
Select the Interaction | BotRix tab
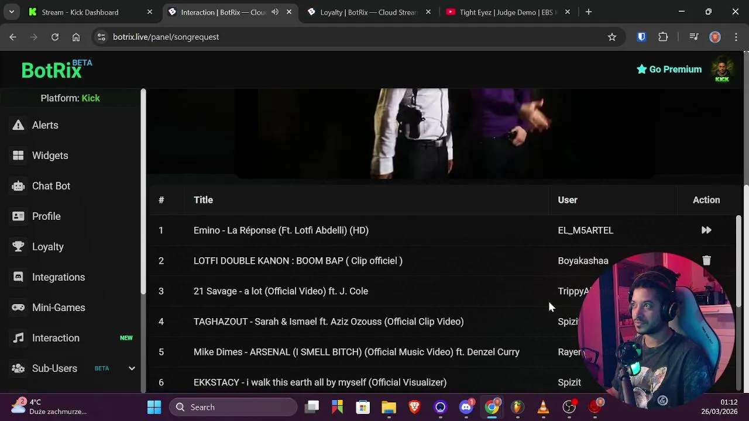tap(222, 12)
